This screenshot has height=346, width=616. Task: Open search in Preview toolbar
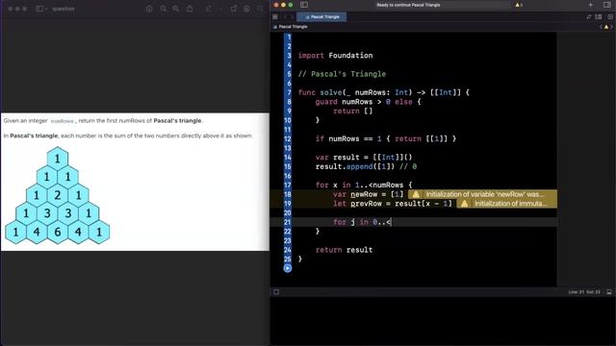click(260, 9)
